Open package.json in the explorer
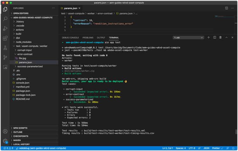This screenshot has width=238, height=151. 23,91
